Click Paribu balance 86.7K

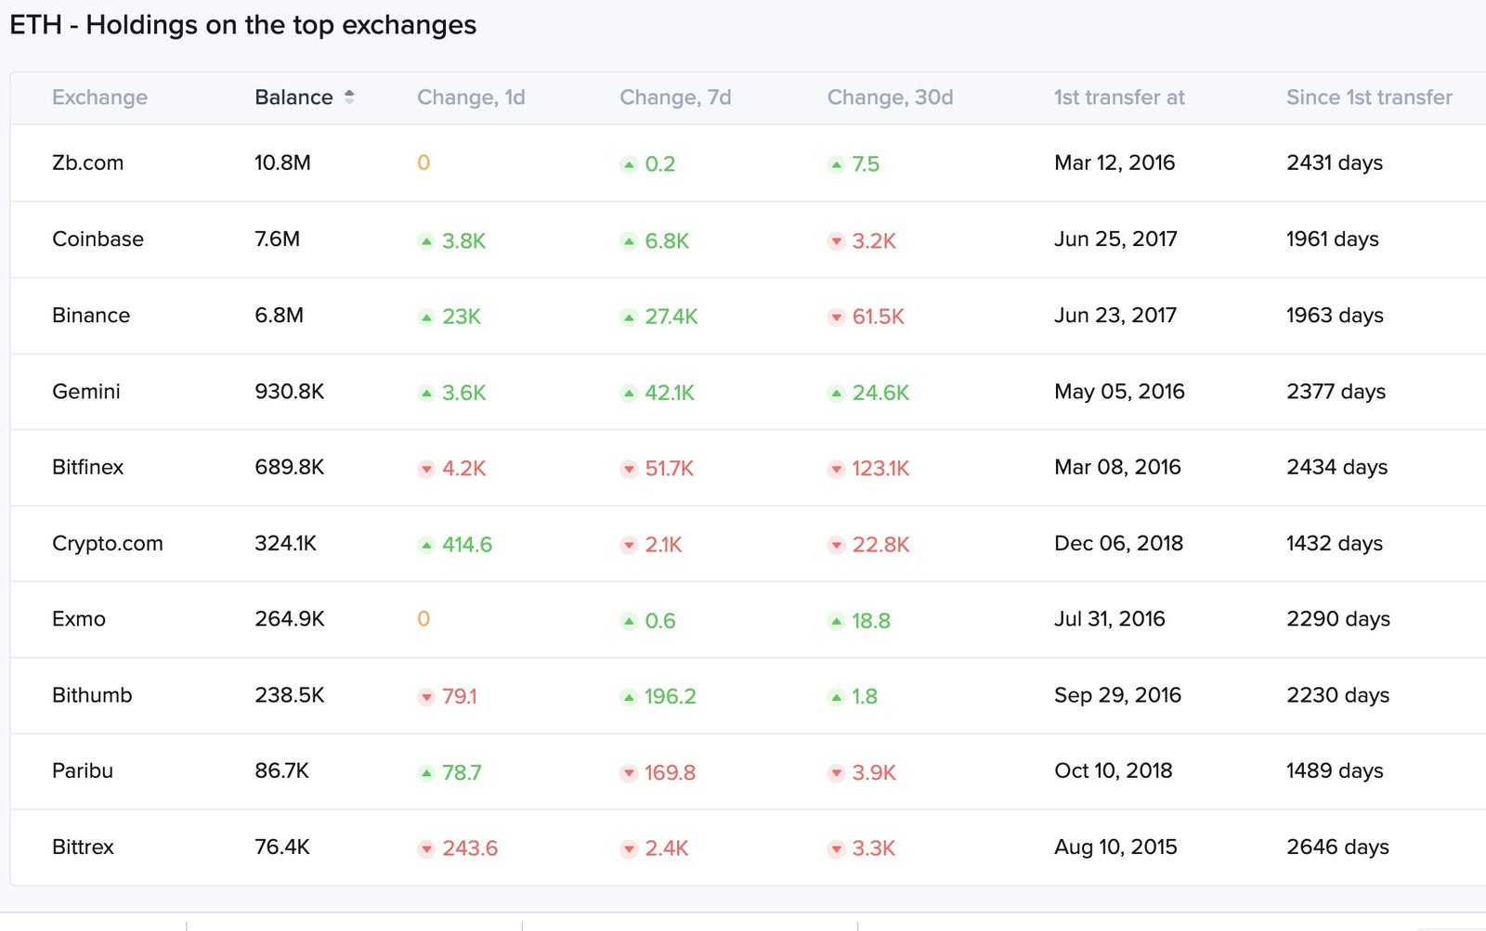[x=281, y=770]
